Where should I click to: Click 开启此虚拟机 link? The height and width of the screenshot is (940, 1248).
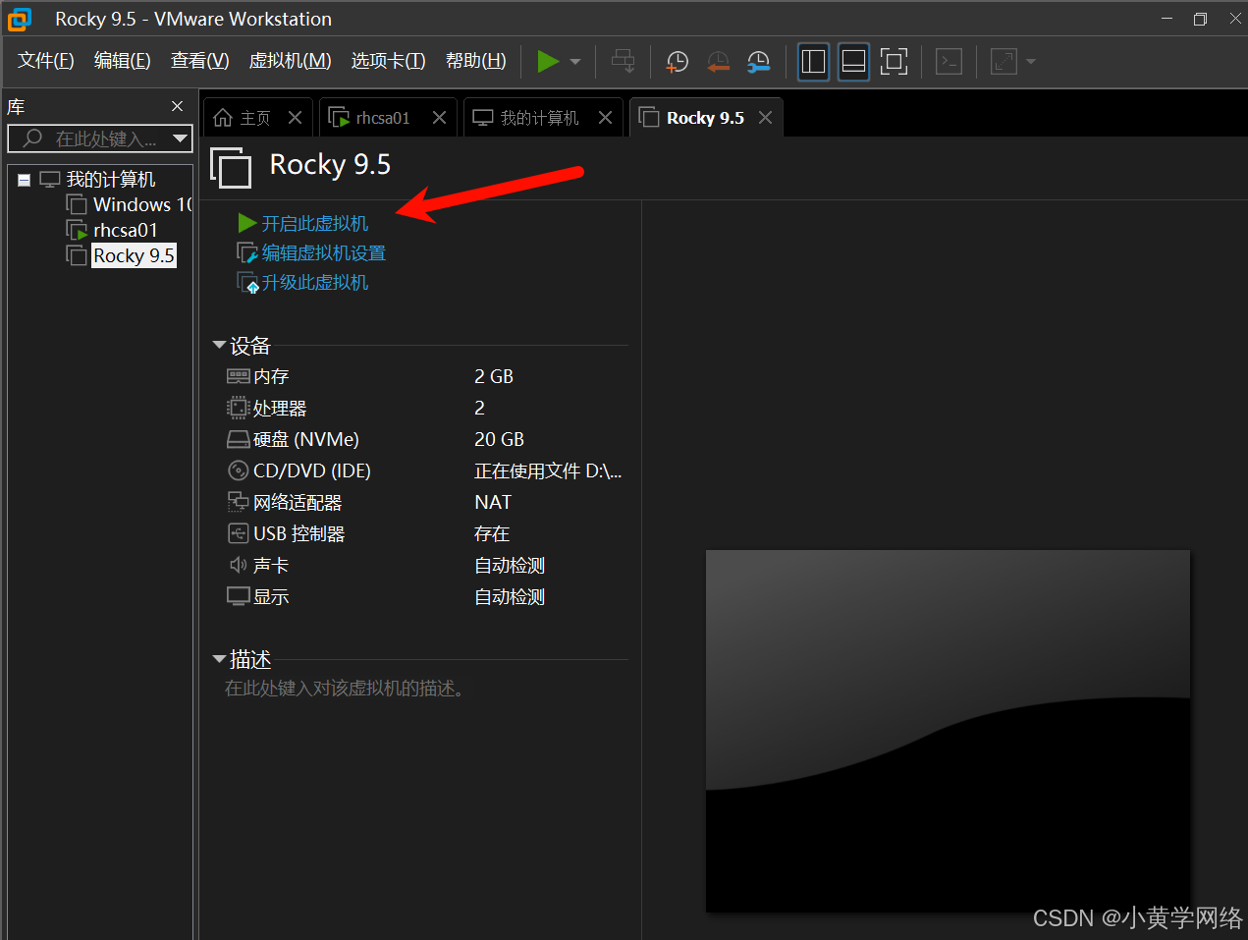click(315, 224)
